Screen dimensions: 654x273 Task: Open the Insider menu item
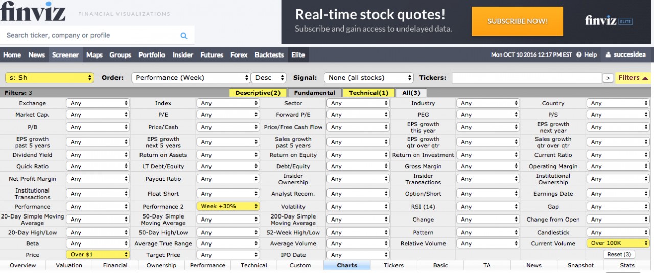tap(183, 55)
